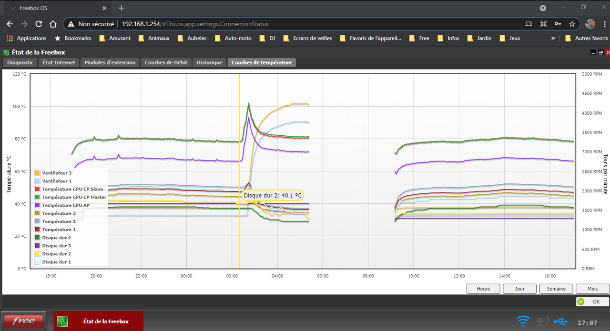Open the Courbes de Débit tab
The image size is (610, 331).
coord(166,62)
